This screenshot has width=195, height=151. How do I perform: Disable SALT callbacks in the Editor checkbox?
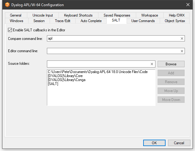[x=10, y=30]
